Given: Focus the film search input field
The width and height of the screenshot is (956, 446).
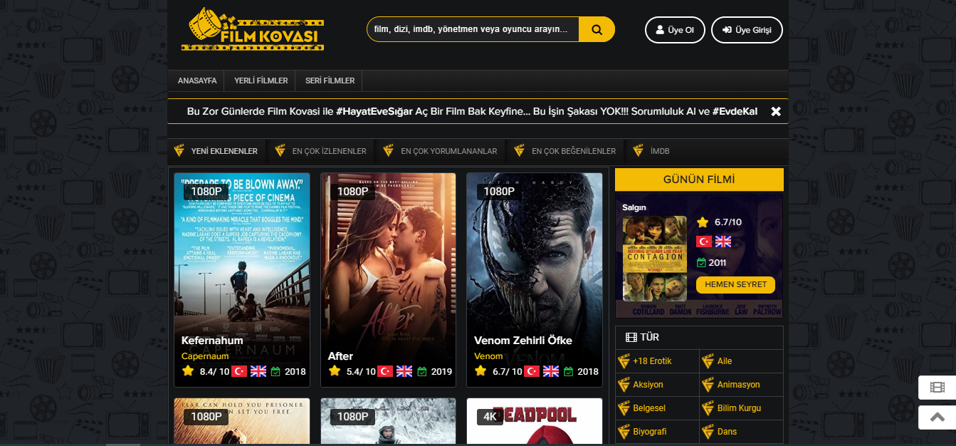Looking at the screenshot, I should (473, 29).
